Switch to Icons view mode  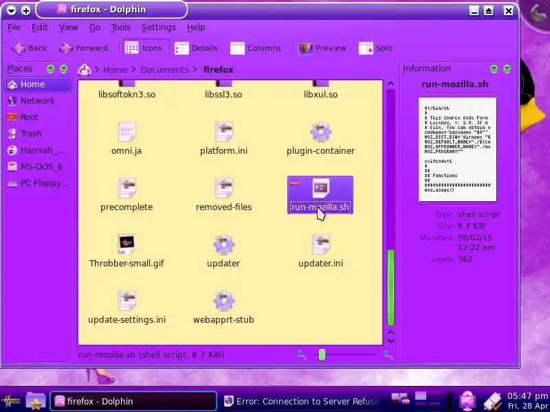click(x=144, y=48)
